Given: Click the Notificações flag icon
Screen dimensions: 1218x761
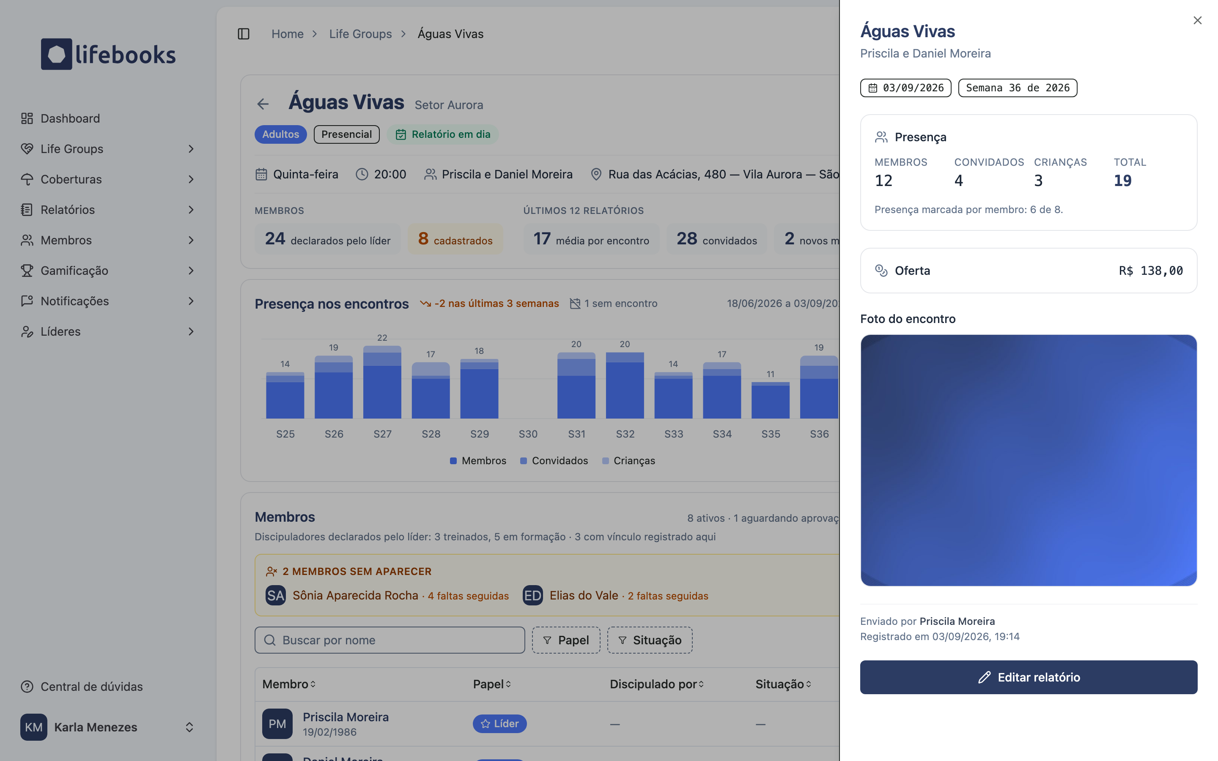Looking at the screenshot, I should (x=27, y=301).
